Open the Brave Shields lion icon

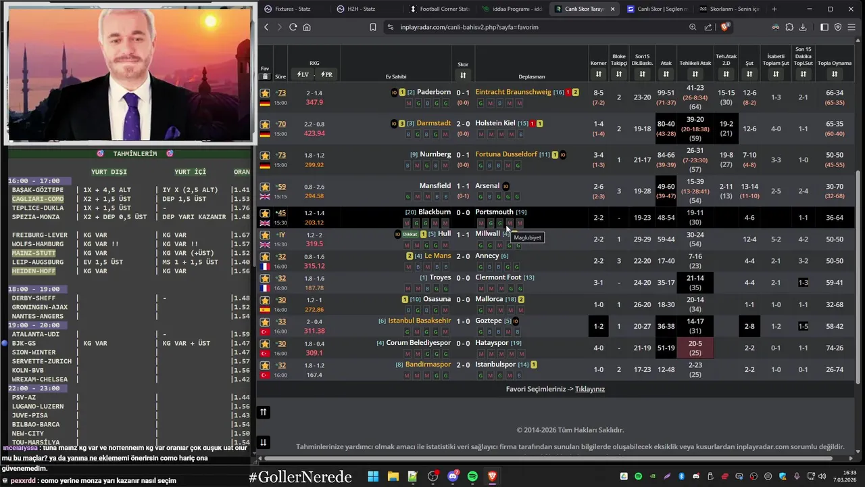725,27
